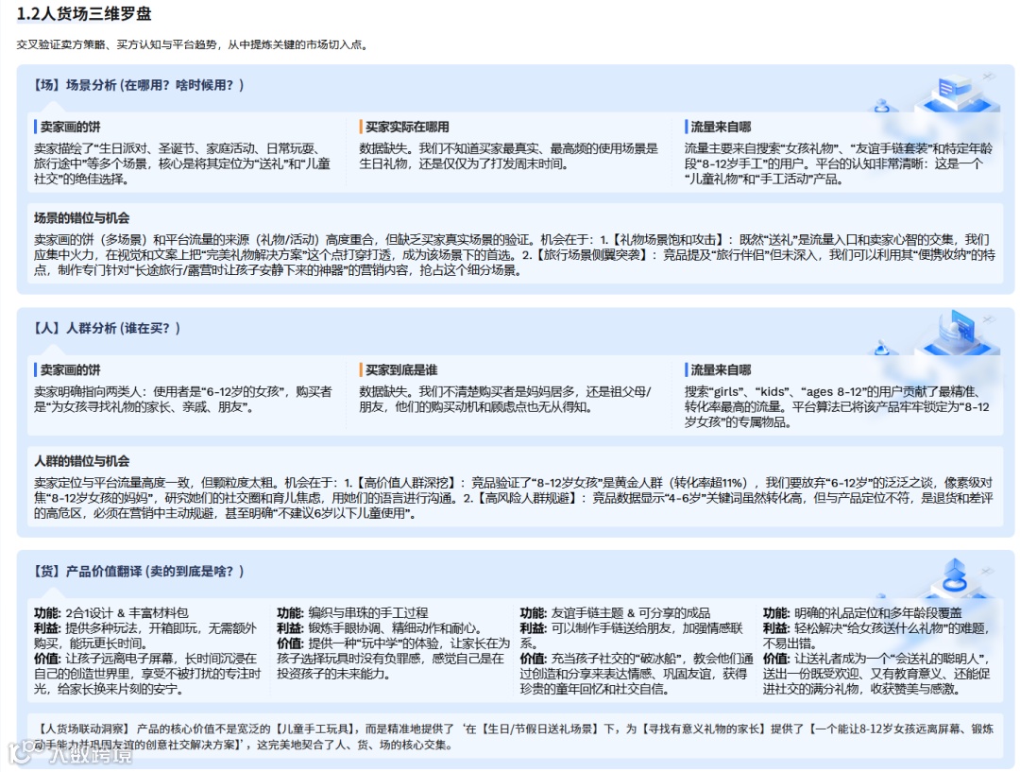
Task: Click the paragraph beginning "搜索“girls”、“kids”"
Action: pos(837,407)
